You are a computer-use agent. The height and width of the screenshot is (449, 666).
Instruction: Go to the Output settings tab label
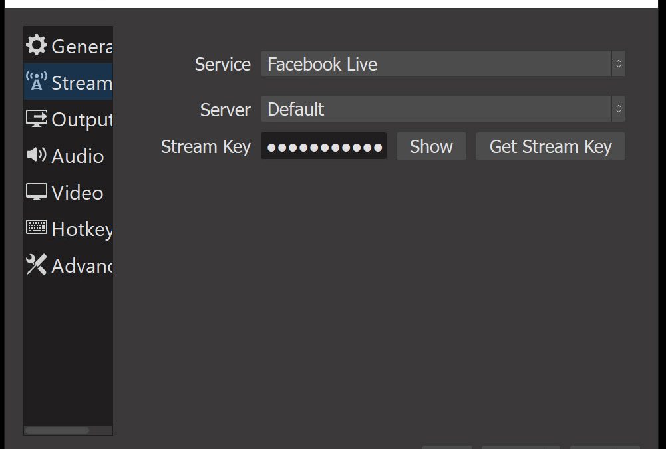82,120
